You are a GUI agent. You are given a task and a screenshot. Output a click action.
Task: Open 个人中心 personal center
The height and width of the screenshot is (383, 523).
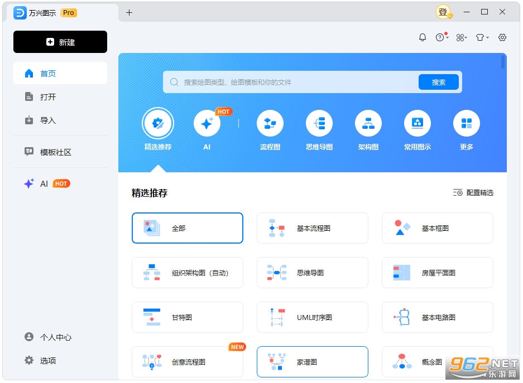tap(60, 337)
